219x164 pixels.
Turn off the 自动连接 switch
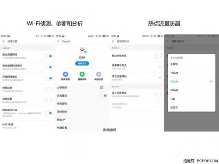point(103,95)
